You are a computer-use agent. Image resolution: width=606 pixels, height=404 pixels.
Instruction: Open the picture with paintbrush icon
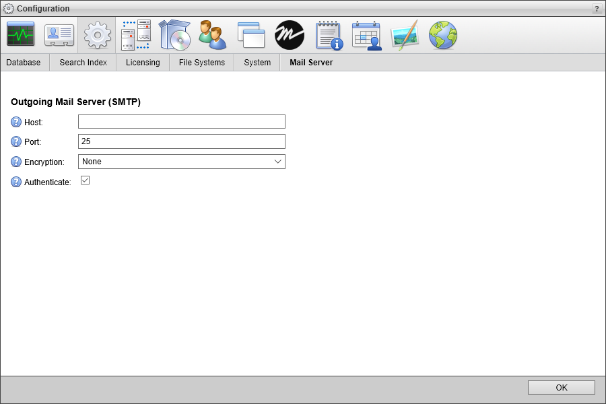[x=405, y=35]
